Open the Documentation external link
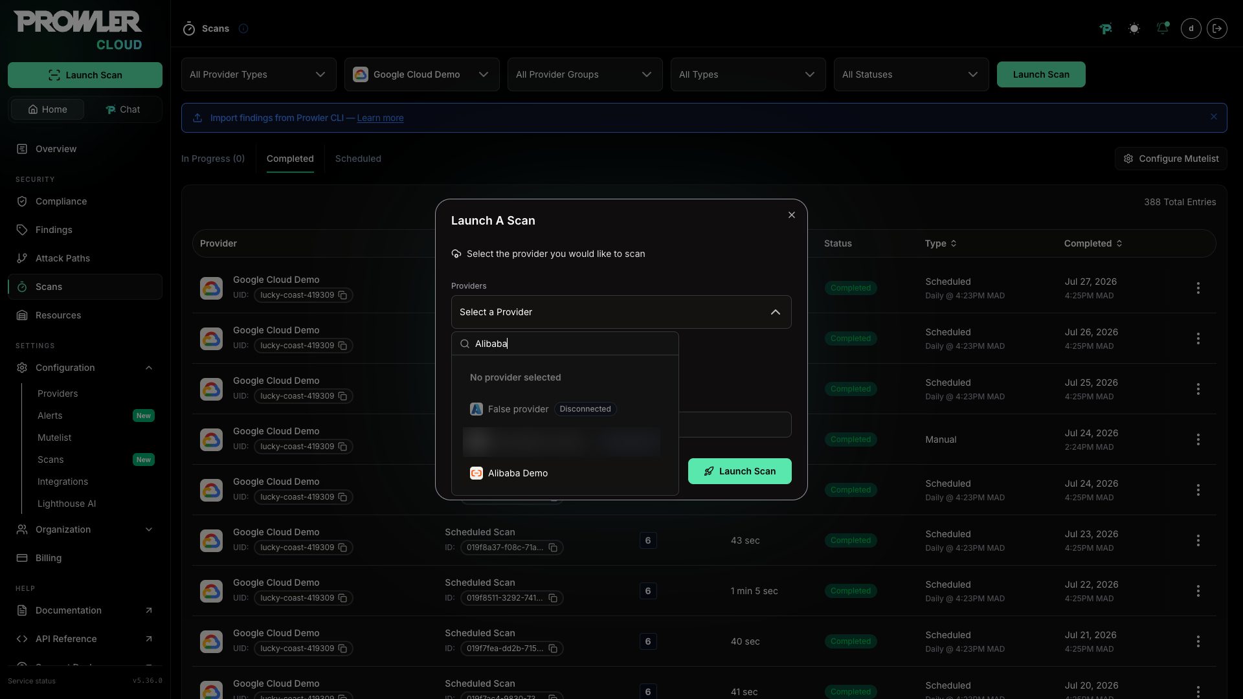The height and width of the screenshot is (699, 1243). (x=85, y=610)
